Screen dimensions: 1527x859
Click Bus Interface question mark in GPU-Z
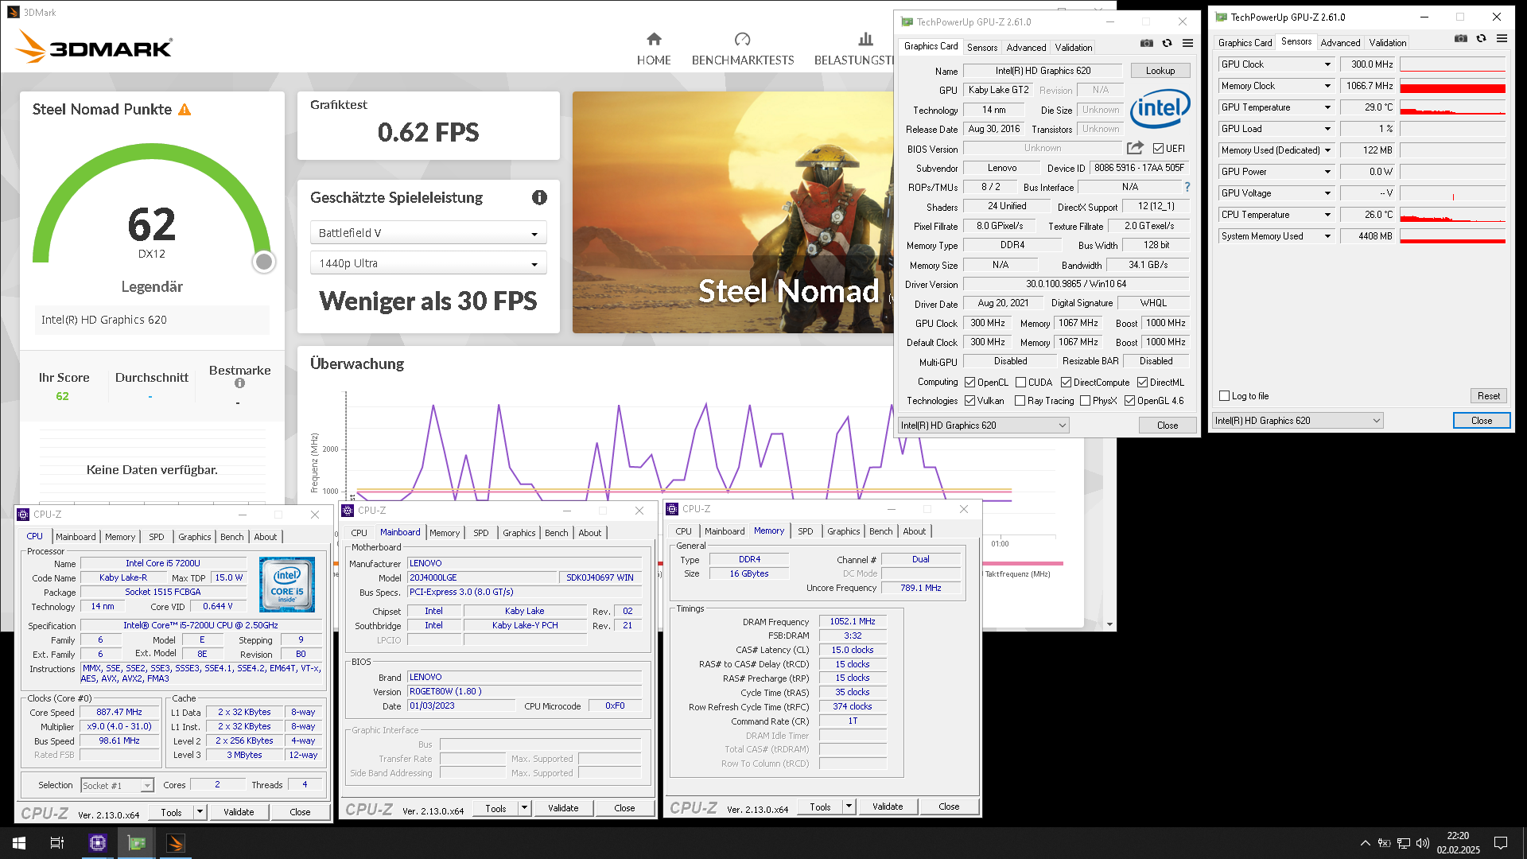tap(1187, 187)
